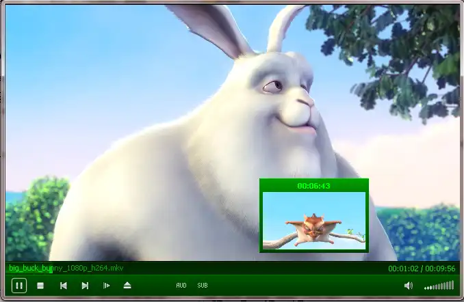Advance one frame with the frame-step button
This screenshot has height=302, width=464.
point(106,286)
